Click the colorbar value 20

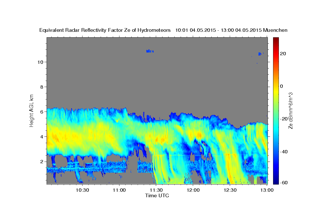tap(283, 54)
